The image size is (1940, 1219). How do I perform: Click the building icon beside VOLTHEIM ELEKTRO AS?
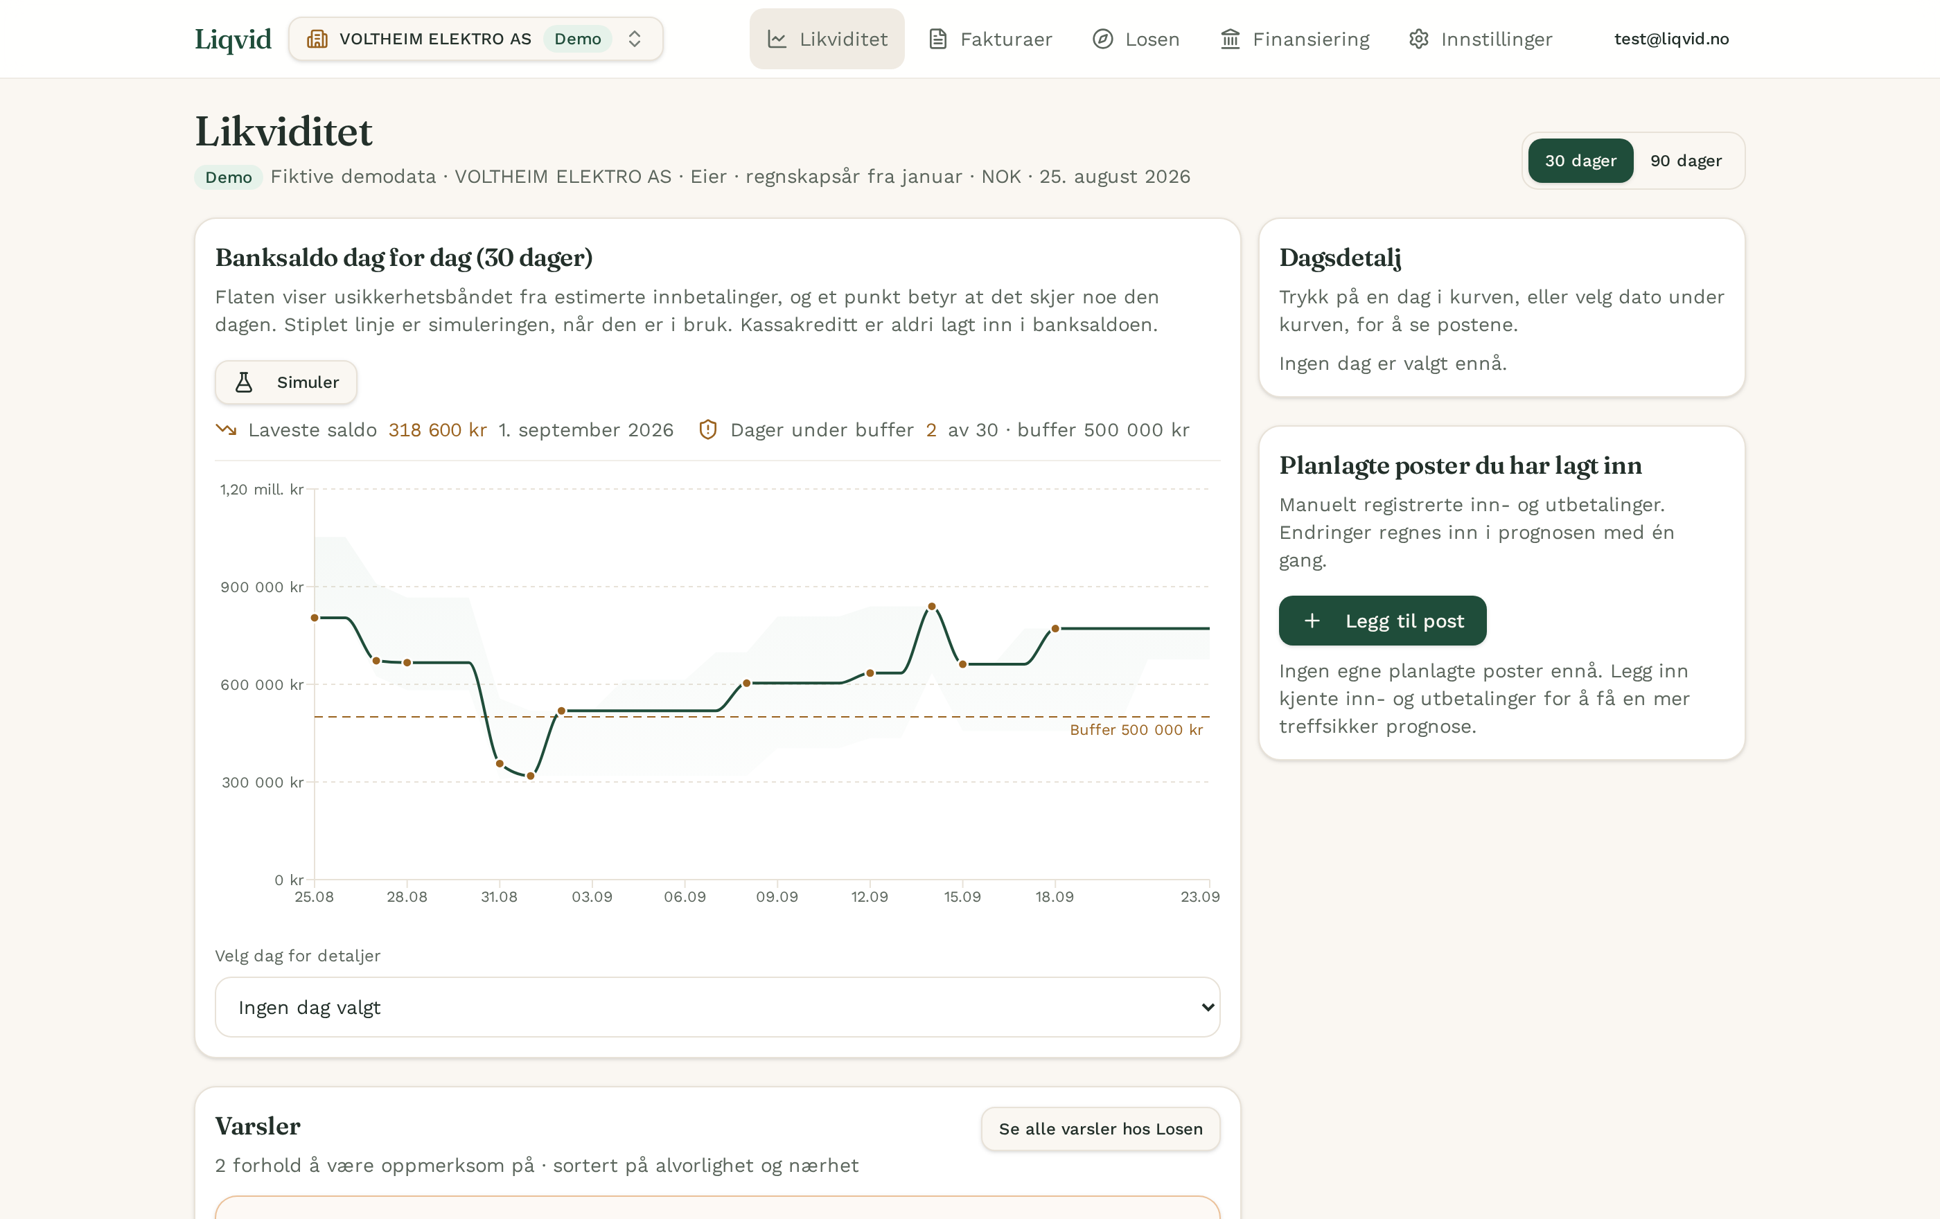317,39
